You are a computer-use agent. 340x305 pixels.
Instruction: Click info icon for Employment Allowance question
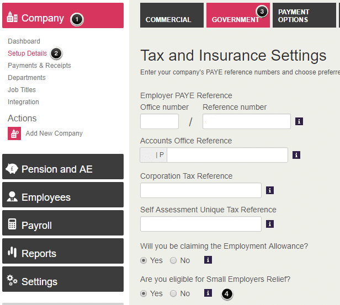point(208,260)
